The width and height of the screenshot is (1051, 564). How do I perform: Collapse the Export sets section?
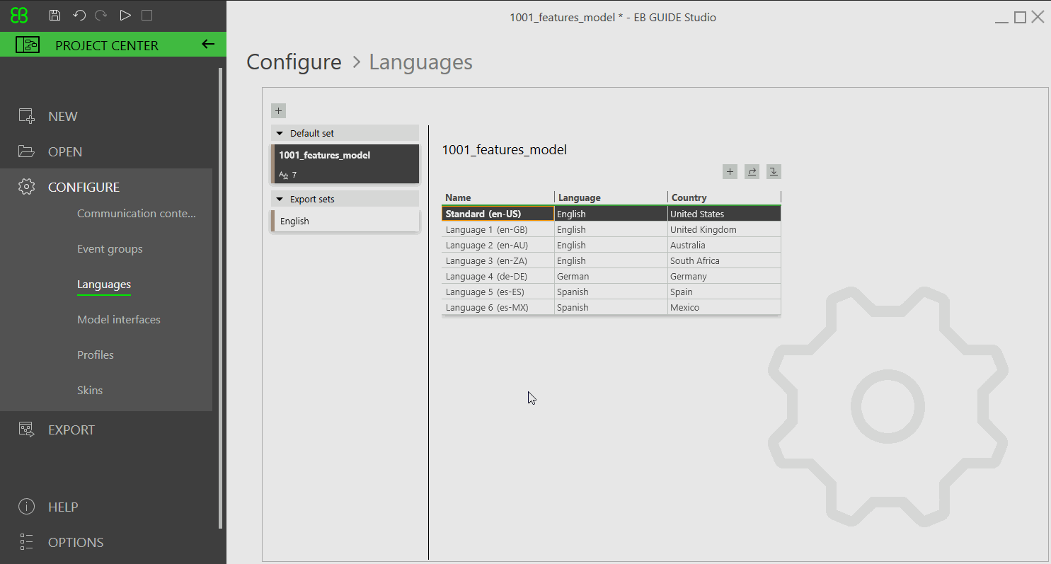[x=280, y=199]
